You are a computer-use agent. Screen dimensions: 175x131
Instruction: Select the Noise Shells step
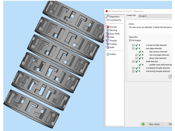(x=113, y=33)
